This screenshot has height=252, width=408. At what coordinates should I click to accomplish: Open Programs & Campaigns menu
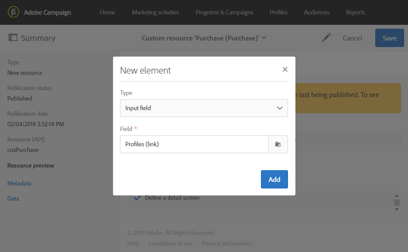coord(224,12)
